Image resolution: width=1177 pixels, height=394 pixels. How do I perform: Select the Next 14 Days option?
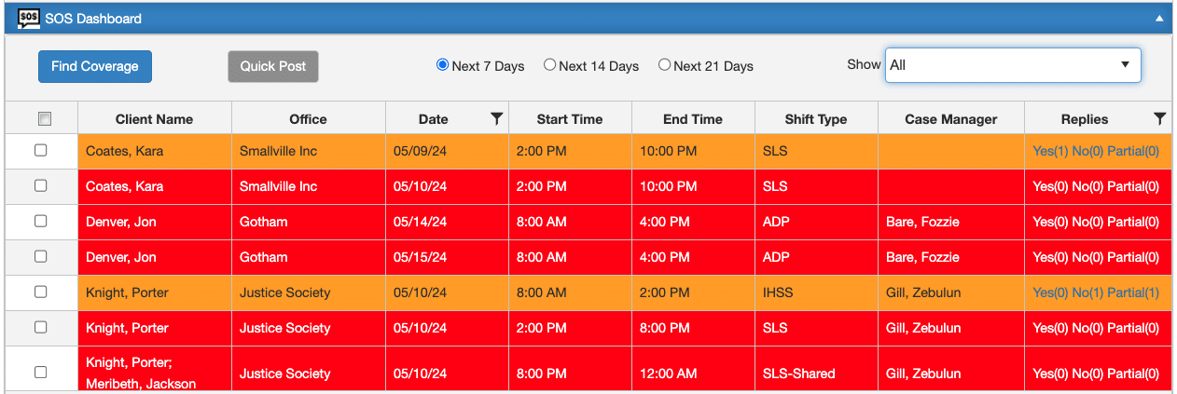point(550,65)
